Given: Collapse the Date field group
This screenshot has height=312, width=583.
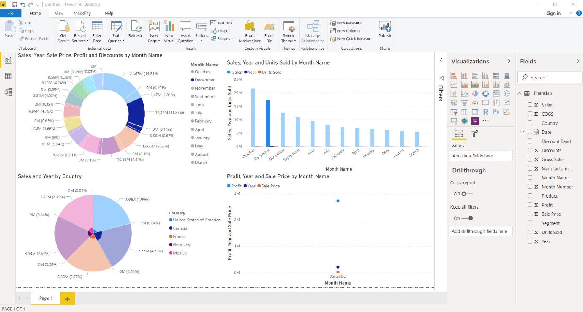Looking at the screenshot, I should tap(523, 132).
